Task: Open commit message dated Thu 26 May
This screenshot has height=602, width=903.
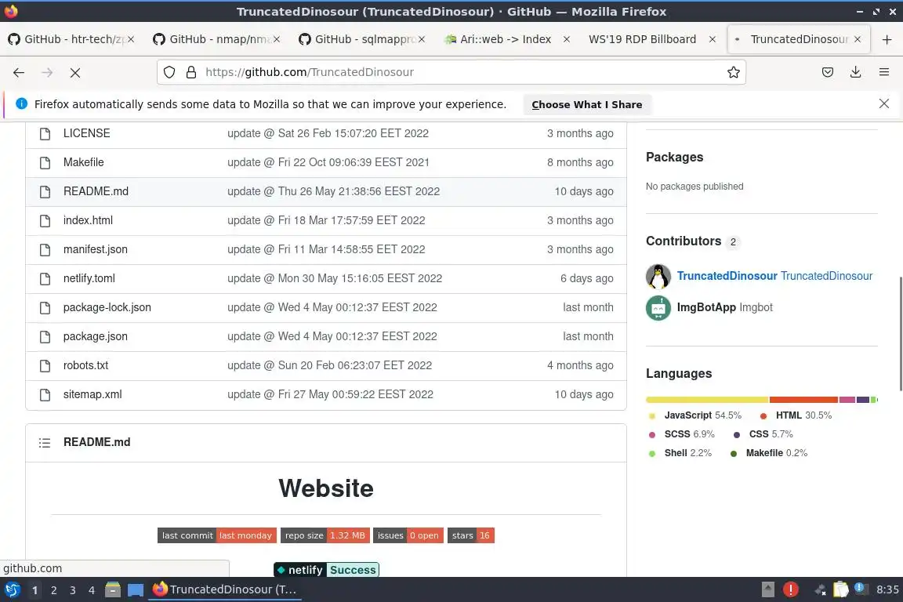Action: pos(333,191)
